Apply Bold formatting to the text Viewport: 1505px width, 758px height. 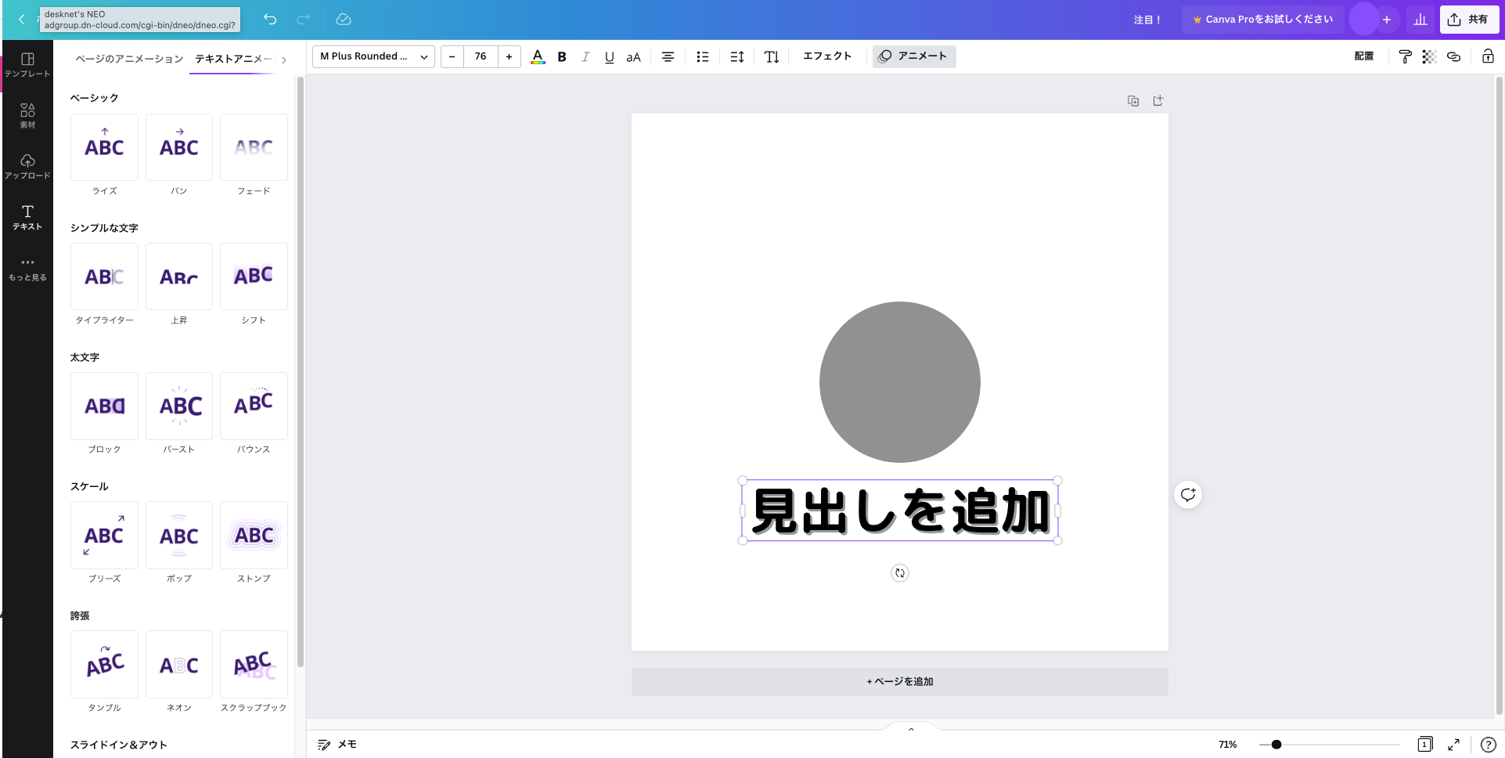[561, 56]
